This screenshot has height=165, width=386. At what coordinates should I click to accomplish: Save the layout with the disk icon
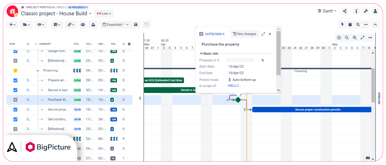(x=135, y=24)
